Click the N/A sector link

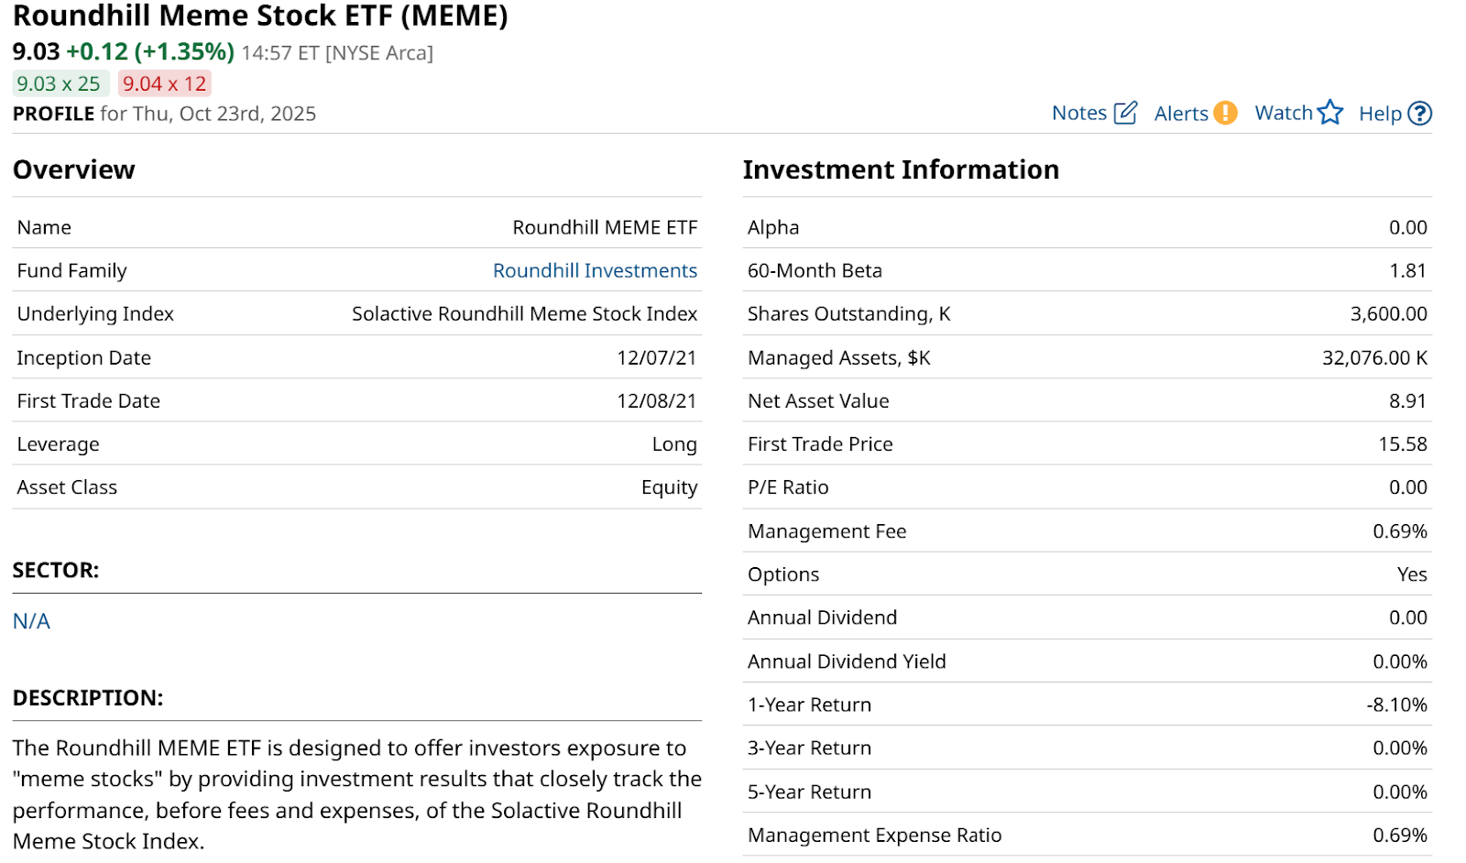(x=31, y=622)
